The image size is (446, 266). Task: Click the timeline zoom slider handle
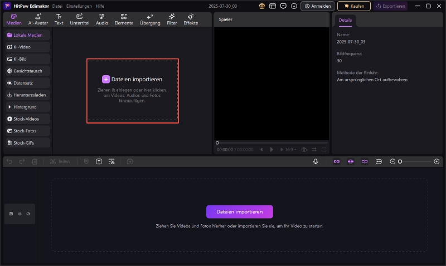[x=400, y=161]
